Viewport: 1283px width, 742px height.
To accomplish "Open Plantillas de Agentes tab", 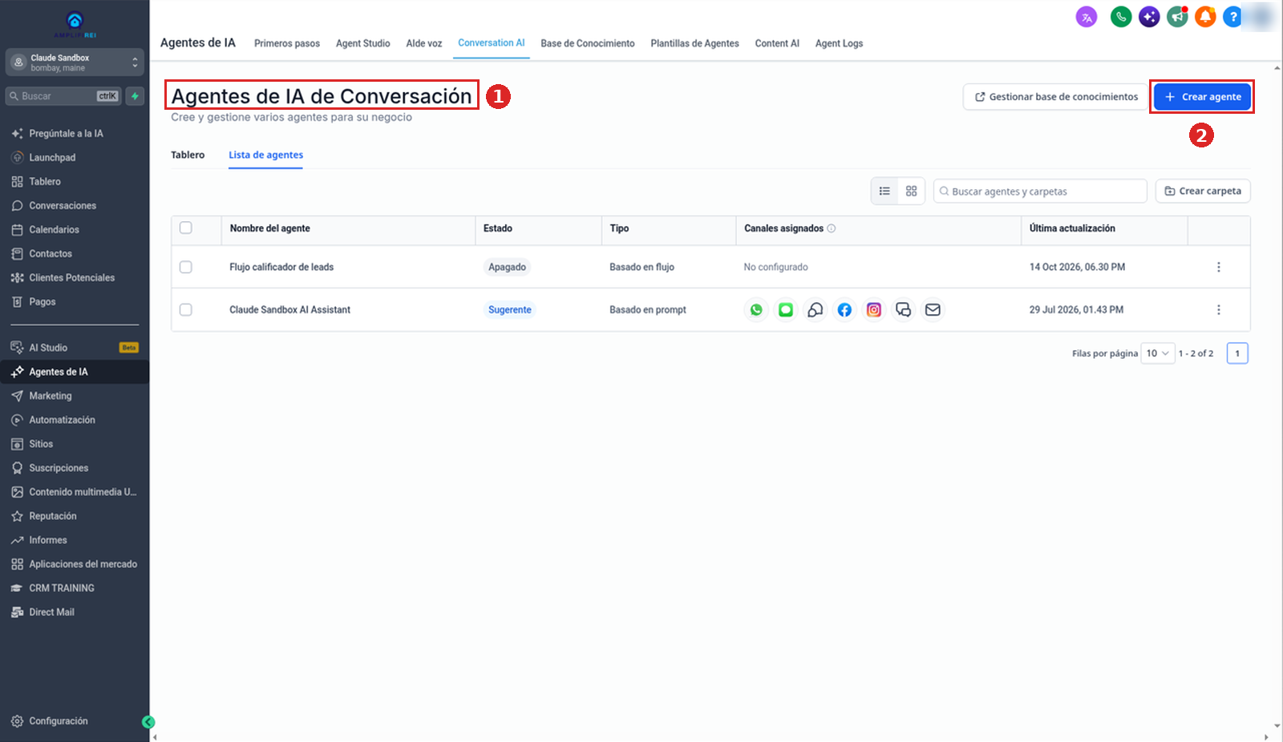I will 694,44.
